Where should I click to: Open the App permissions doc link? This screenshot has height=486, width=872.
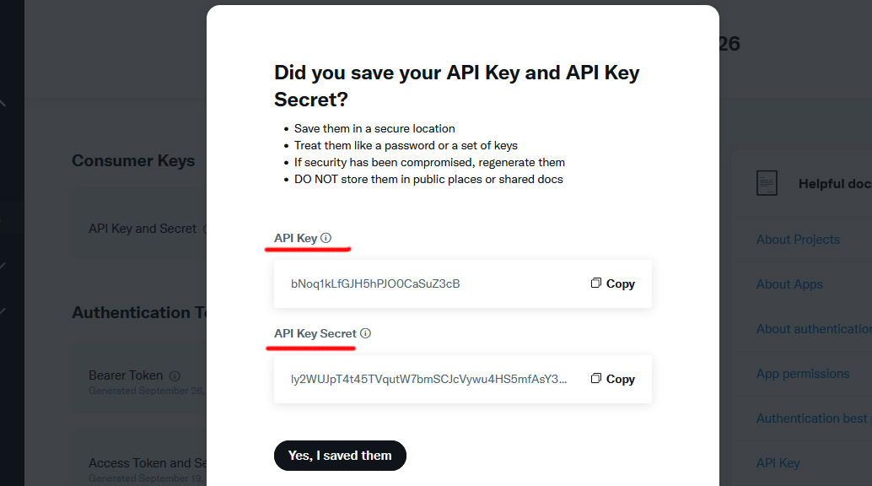(x=803, y=374)
